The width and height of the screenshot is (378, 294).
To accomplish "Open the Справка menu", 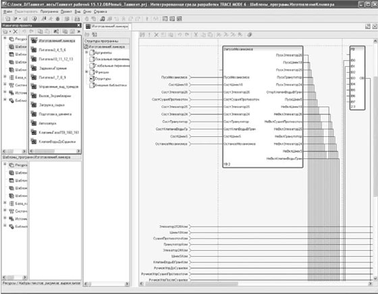I will (x=101, y=11).
